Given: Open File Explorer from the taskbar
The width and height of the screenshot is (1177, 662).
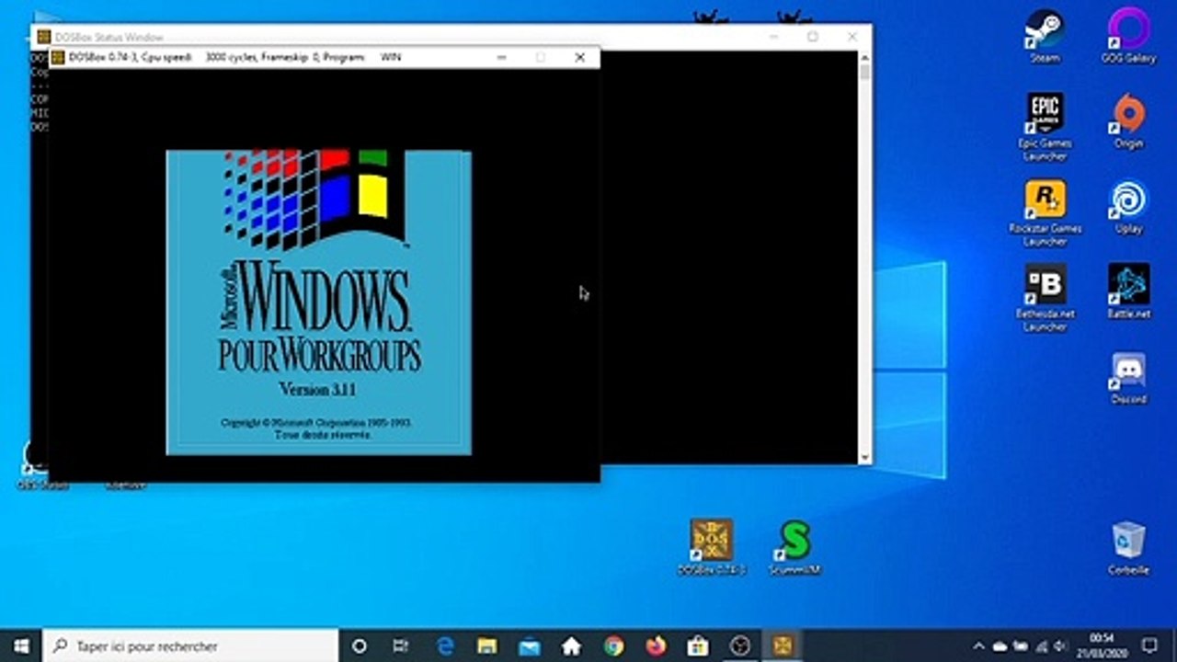Looking at the screenshot, I should (x=486, y=645).
